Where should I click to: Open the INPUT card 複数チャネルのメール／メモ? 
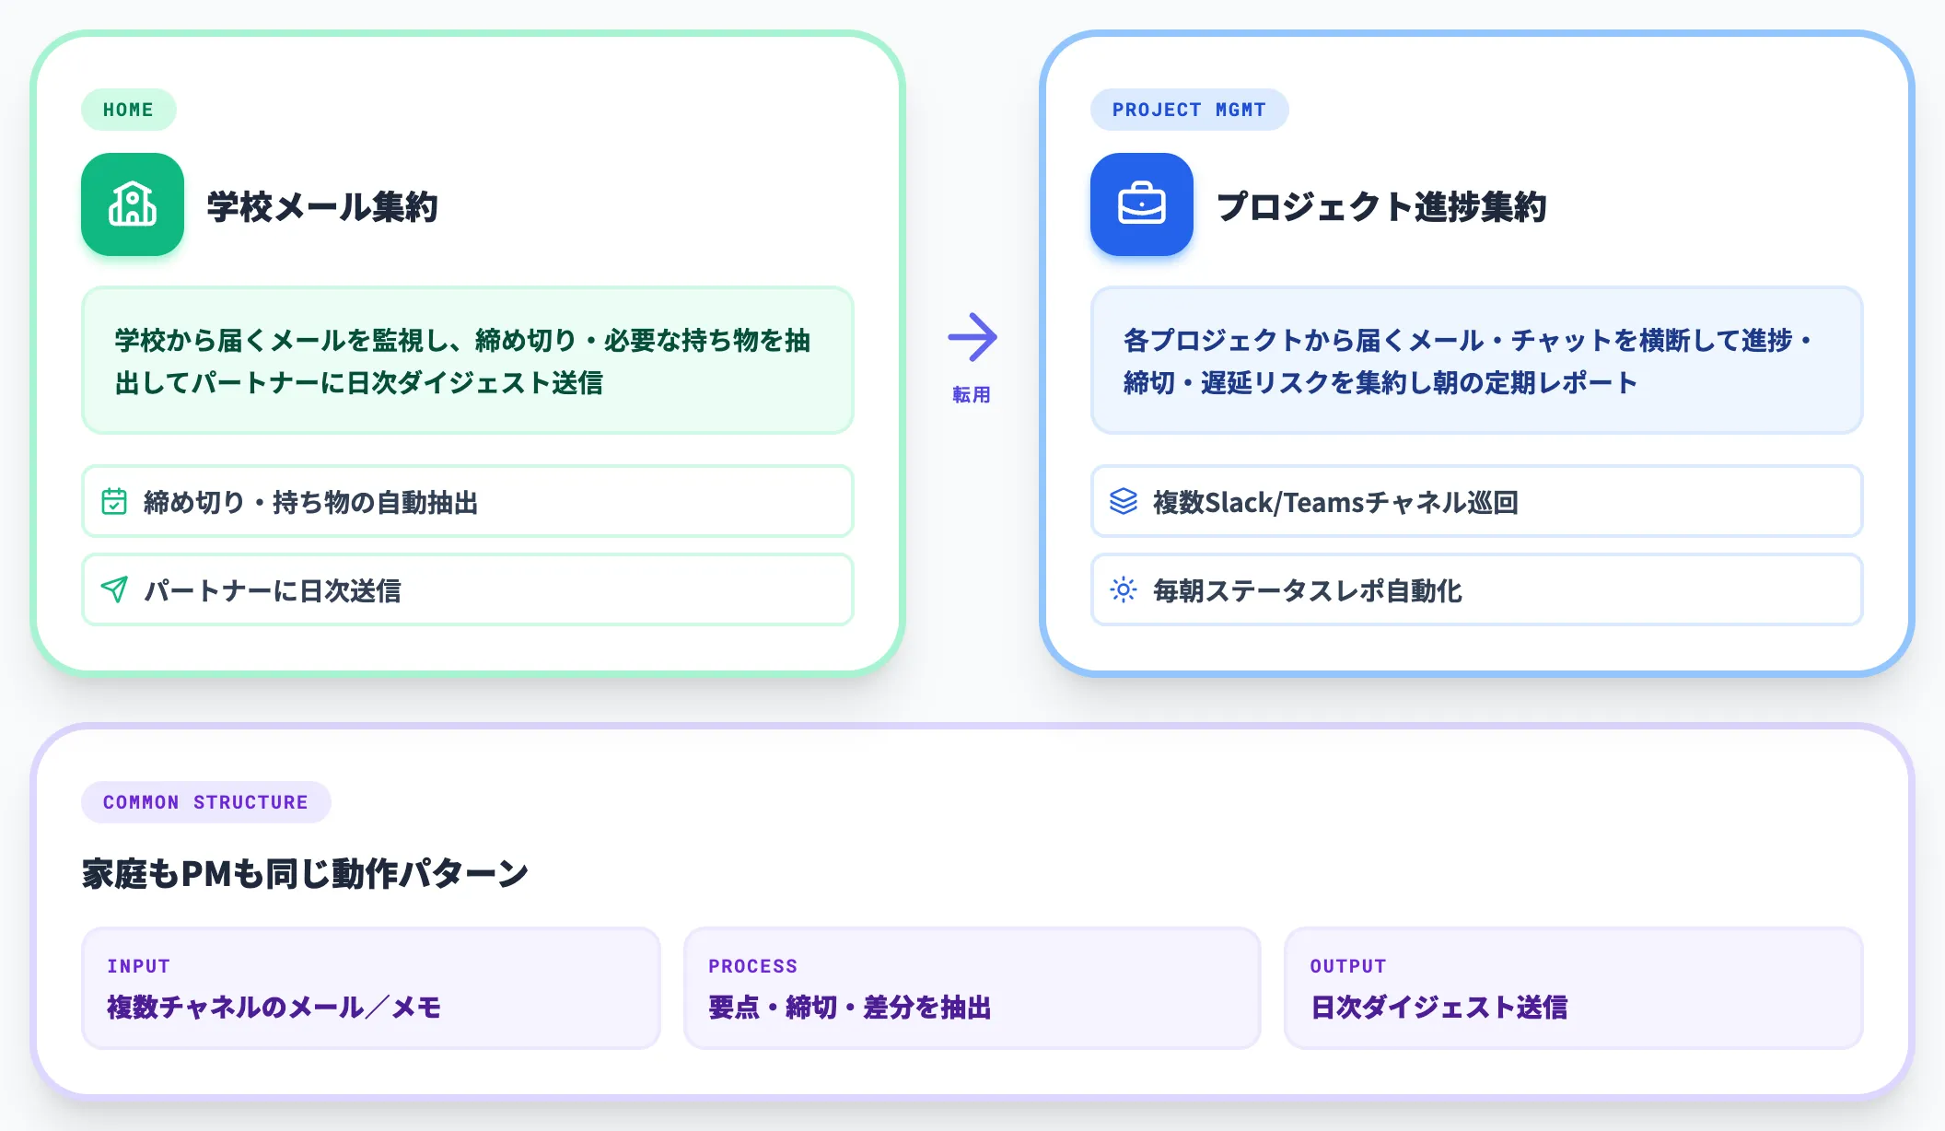click(371, 988)
